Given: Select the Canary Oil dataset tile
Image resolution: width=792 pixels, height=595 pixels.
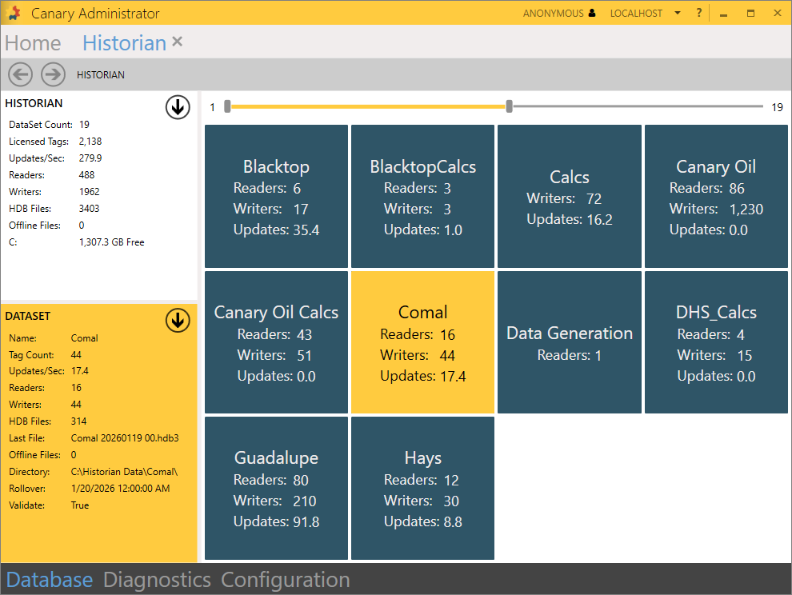Looking at the screenshot, I should click(716, 196).
